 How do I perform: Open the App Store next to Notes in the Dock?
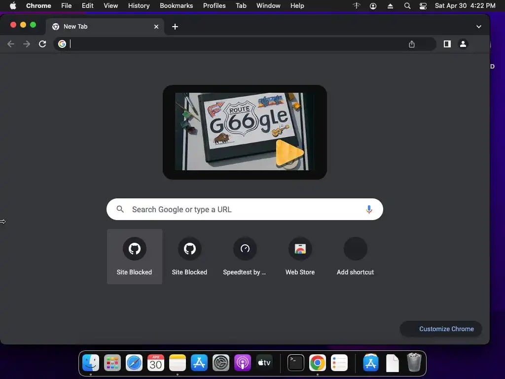(x=199, y=363)
